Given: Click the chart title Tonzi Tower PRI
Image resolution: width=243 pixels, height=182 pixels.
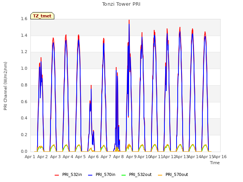Looking at the screenshot, I should point(121,4).
